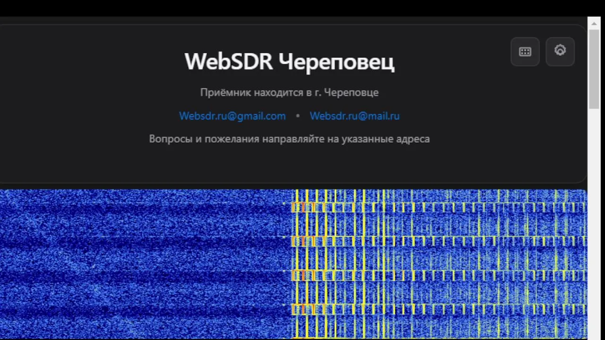Email Websdr.ru@gmail.com link
Image resolution: width=605 pixels, height=340 pixels.
[232, 116]
